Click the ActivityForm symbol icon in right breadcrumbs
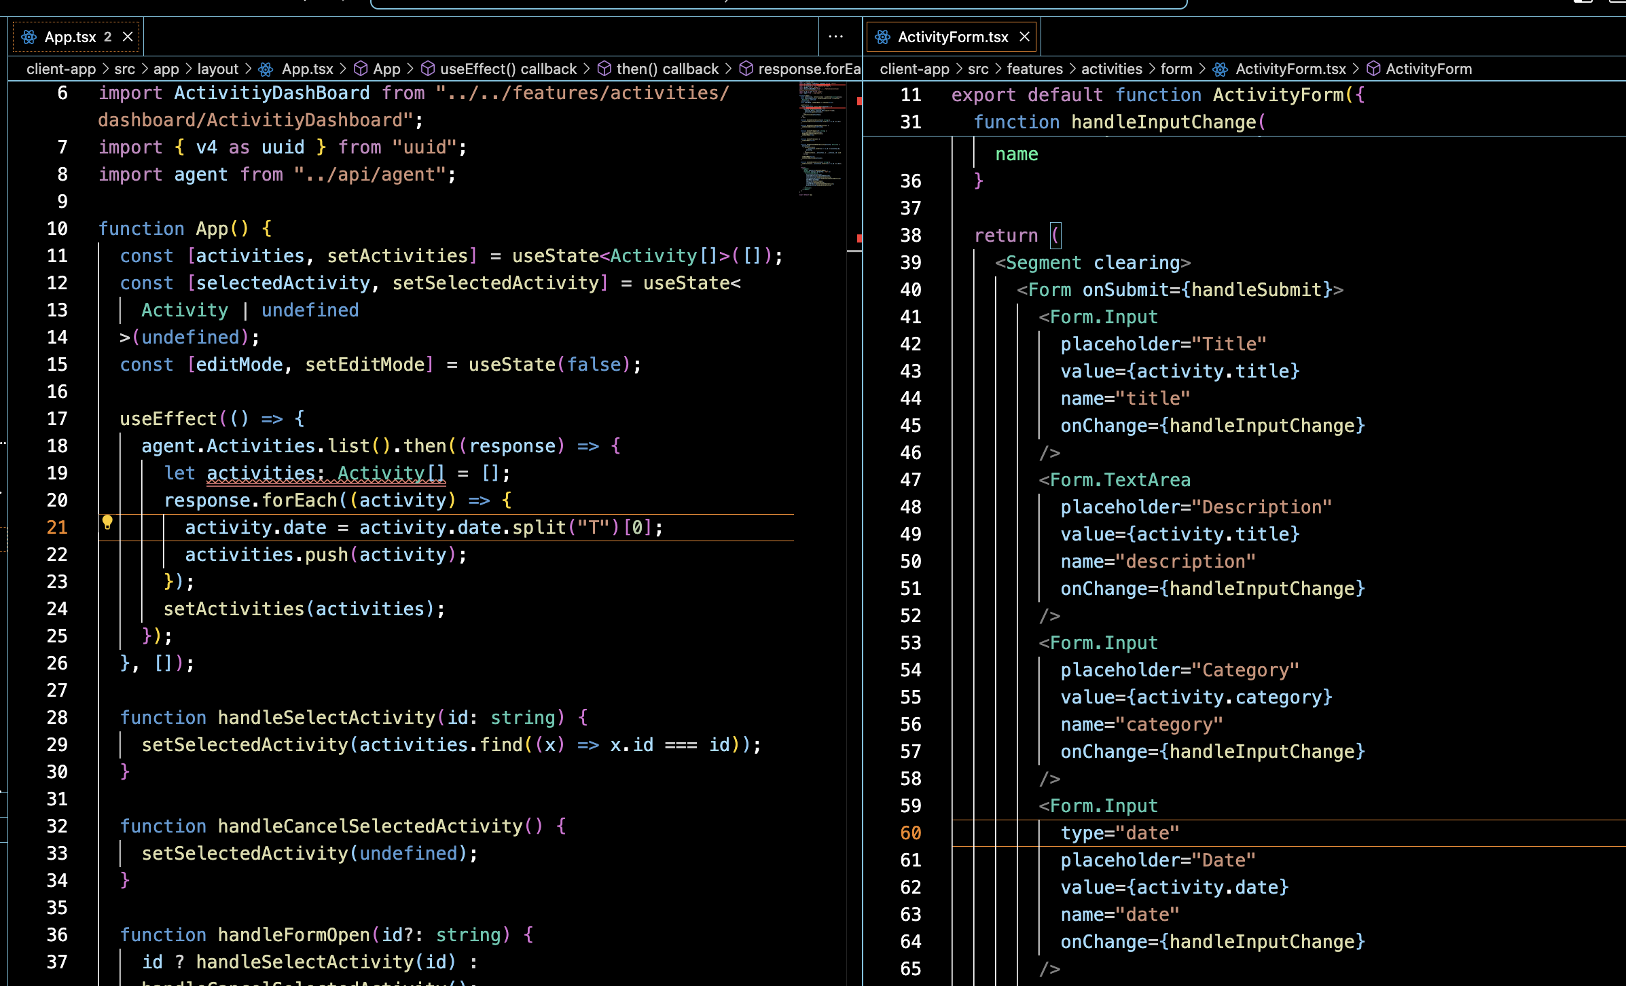The image size is (1626, 986). pyautogui.click(x=1373, y=69)
